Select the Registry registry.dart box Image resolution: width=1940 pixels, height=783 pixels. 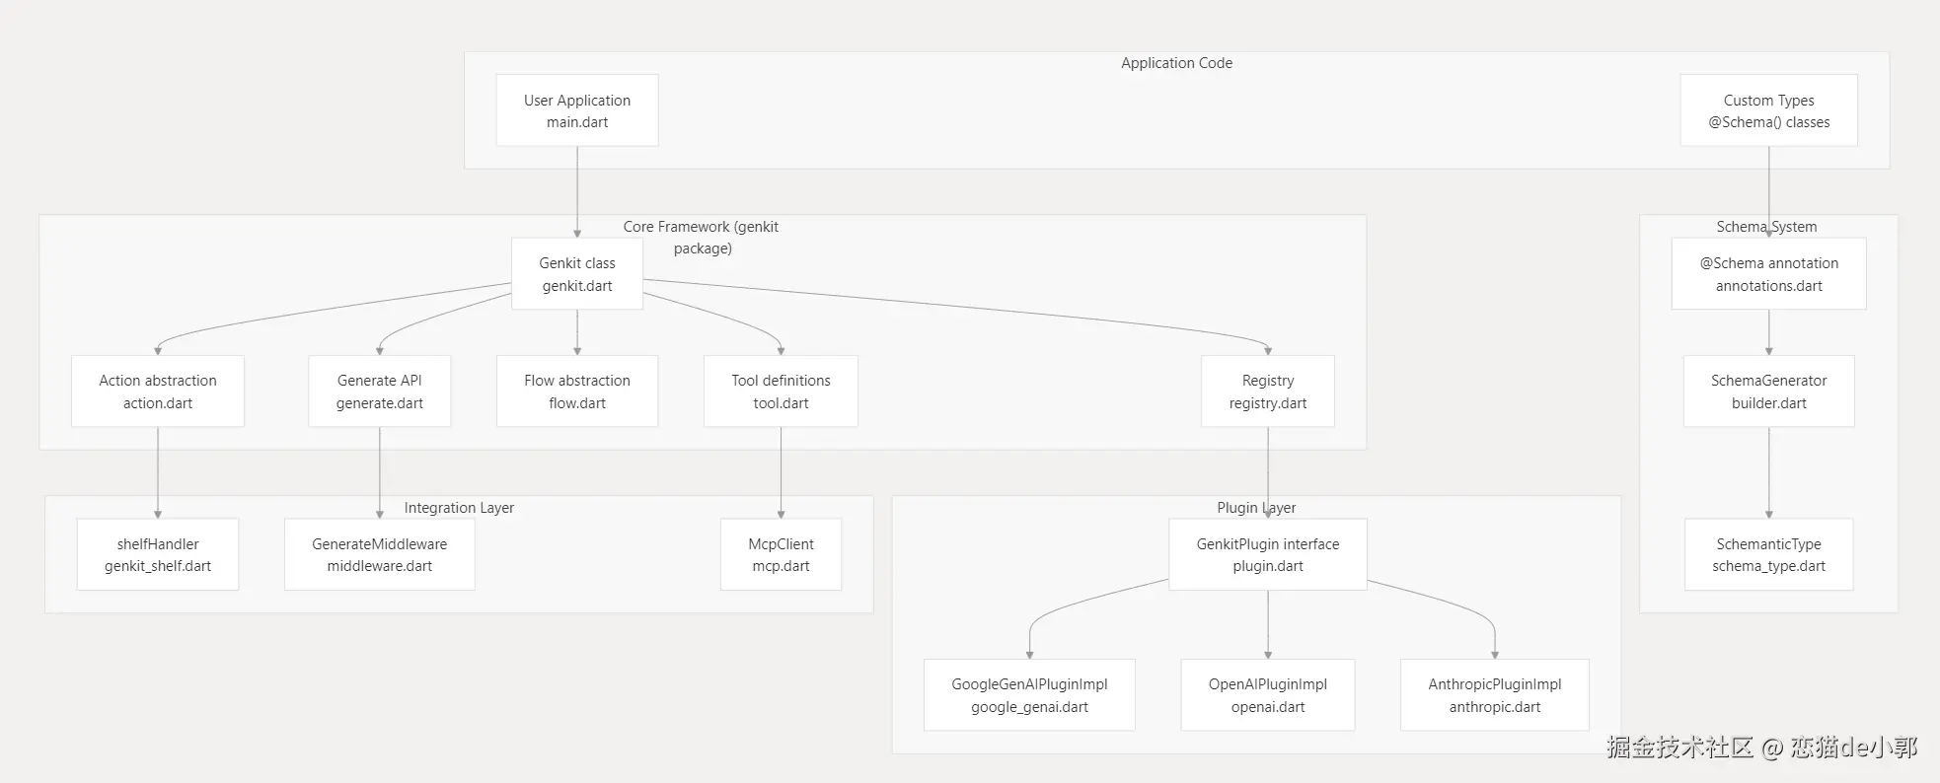pyautogui.click(x=1268, y=391)
